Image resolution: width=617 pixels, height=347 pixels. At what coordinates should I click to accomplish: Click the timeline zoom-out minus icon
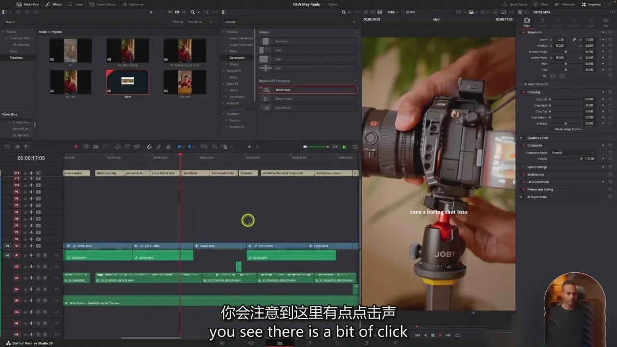coord(231,147)
